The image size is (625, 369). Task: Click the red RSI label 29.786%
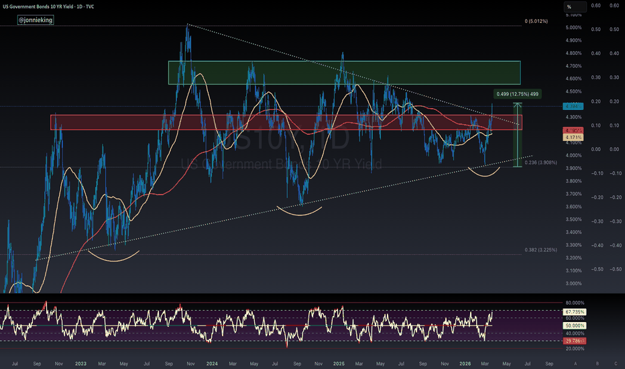575,340
